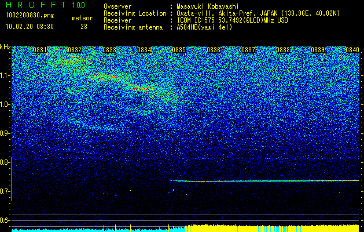The image size is (364, 232).
Task: Click the kHz axis unit label
Action: point(5,47)
